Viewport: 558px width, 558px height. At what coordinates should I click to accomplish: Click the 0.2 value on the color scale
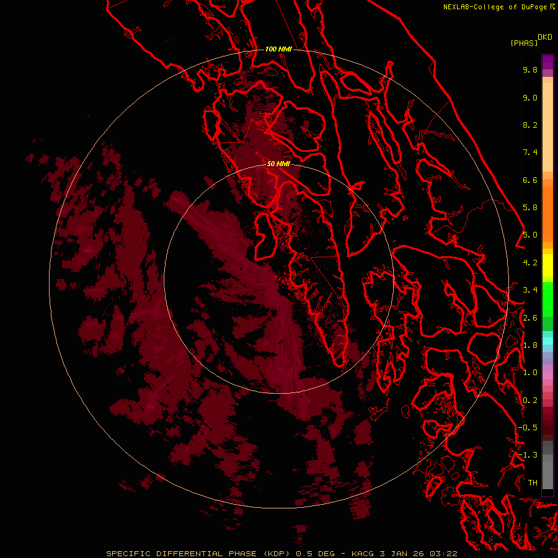tap(530, 401)
